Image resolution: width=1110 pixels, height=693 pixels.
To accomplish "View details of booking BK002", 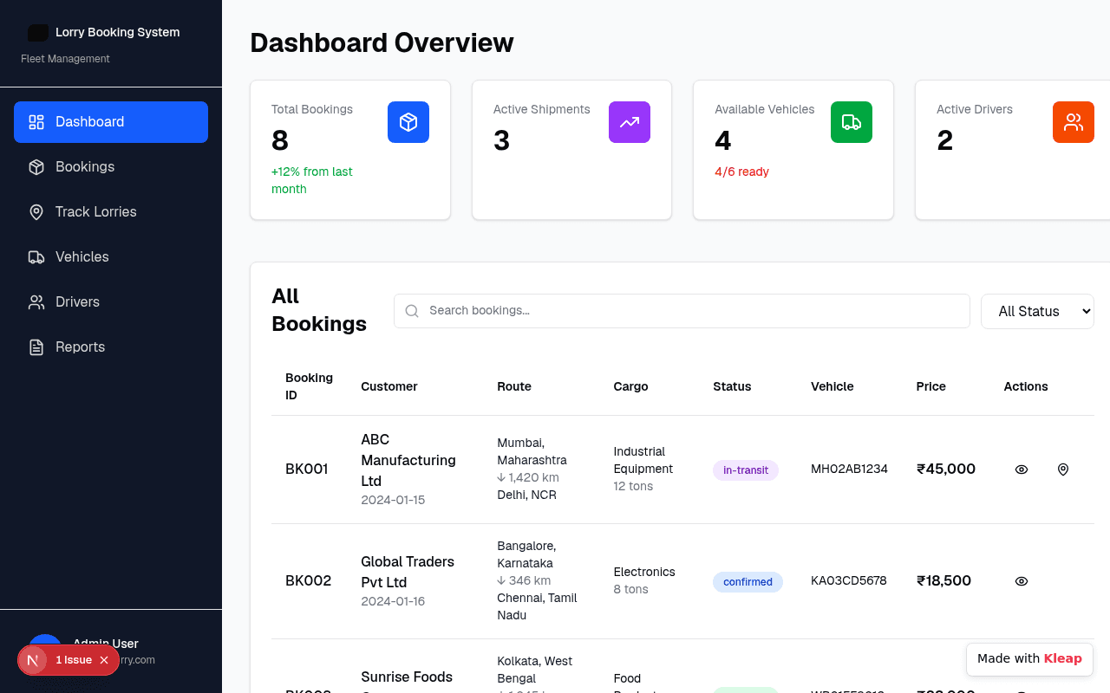I will (1022, 581).
